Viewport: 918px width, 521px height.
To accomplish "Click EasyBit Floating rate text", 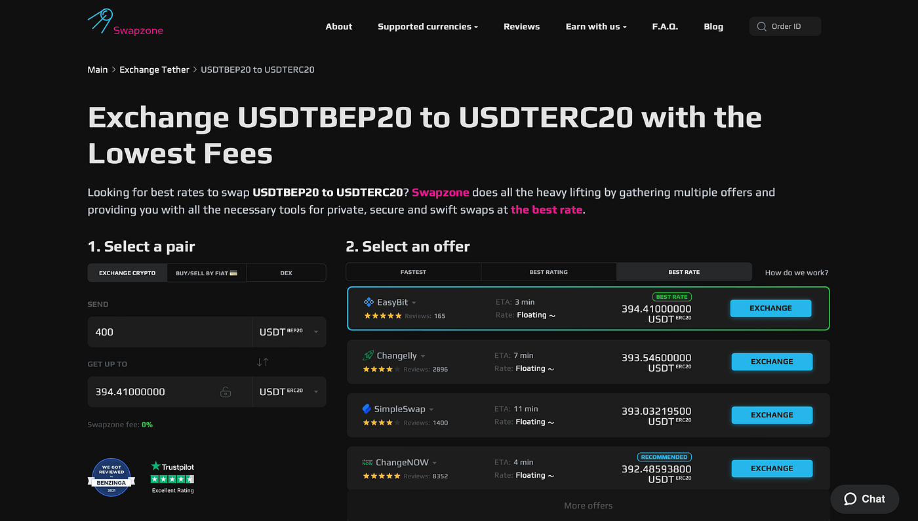I will coord(536,315).
